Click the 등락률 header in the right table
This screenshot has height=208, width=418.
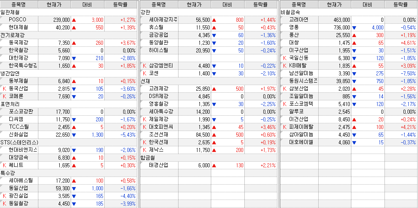401,4
